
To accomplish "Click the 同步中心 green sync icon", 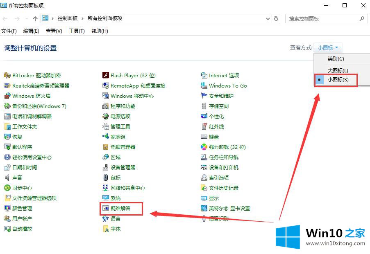I will tap(7, 188).
